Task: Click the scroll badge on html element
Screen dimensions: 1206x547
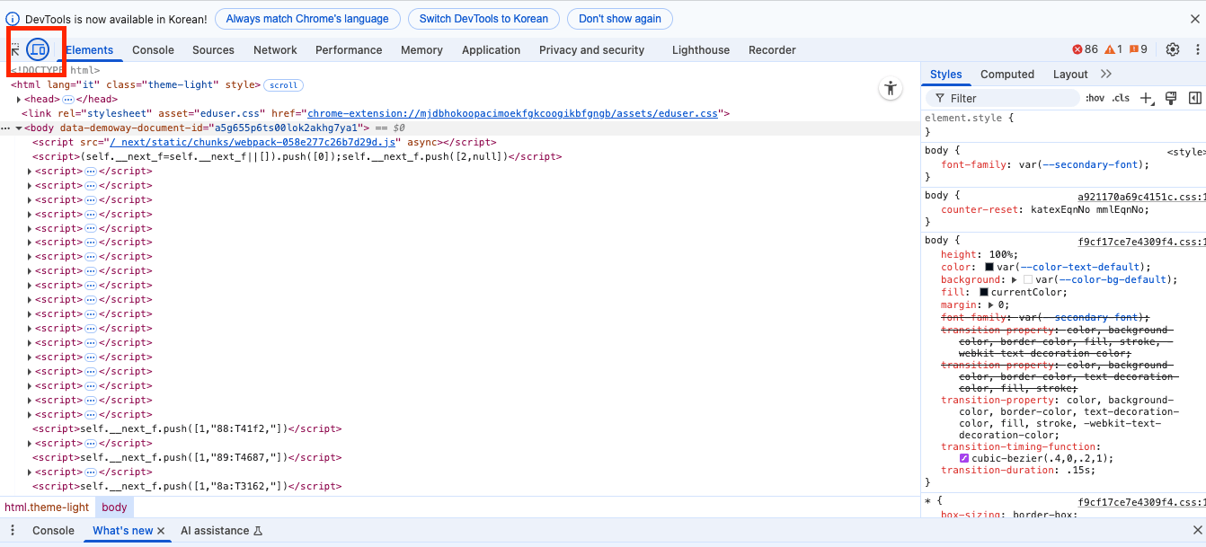Action: 283,85
